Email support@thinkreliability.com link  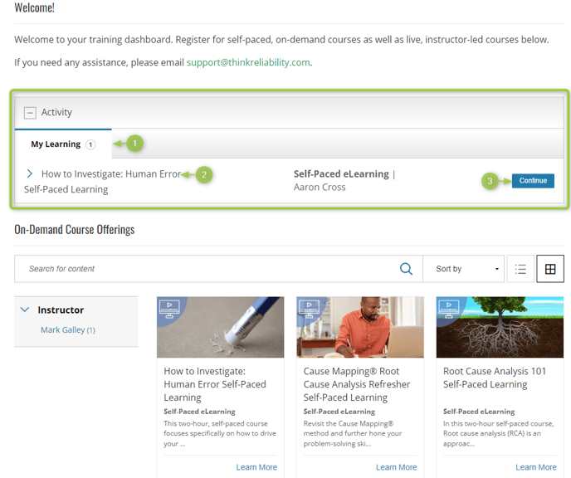248,62
